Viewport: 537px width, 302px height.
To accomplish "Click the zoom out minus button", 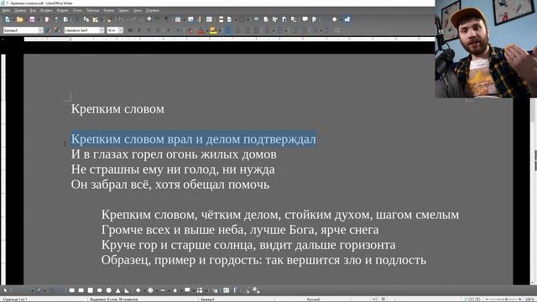I will (487, 299).
